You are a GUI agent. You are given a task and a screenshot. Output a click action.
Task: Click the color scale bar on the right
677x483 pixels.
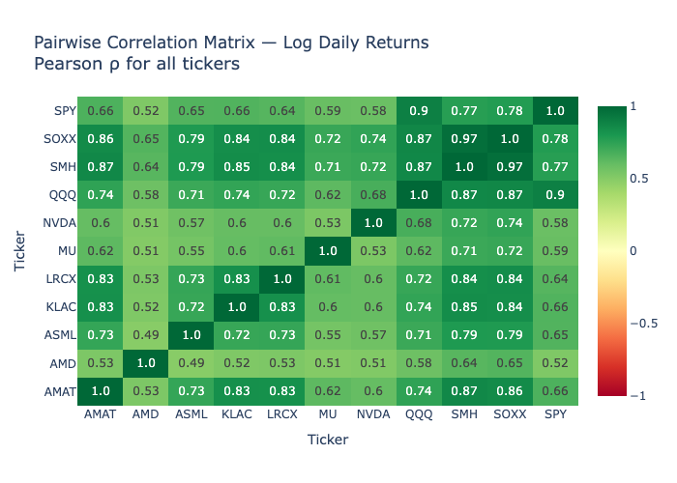pos(612,251)
